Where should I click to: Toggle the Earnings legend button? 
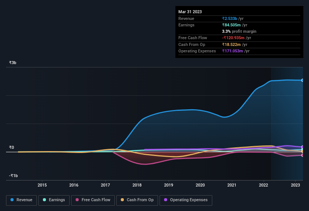pos(54,200)
